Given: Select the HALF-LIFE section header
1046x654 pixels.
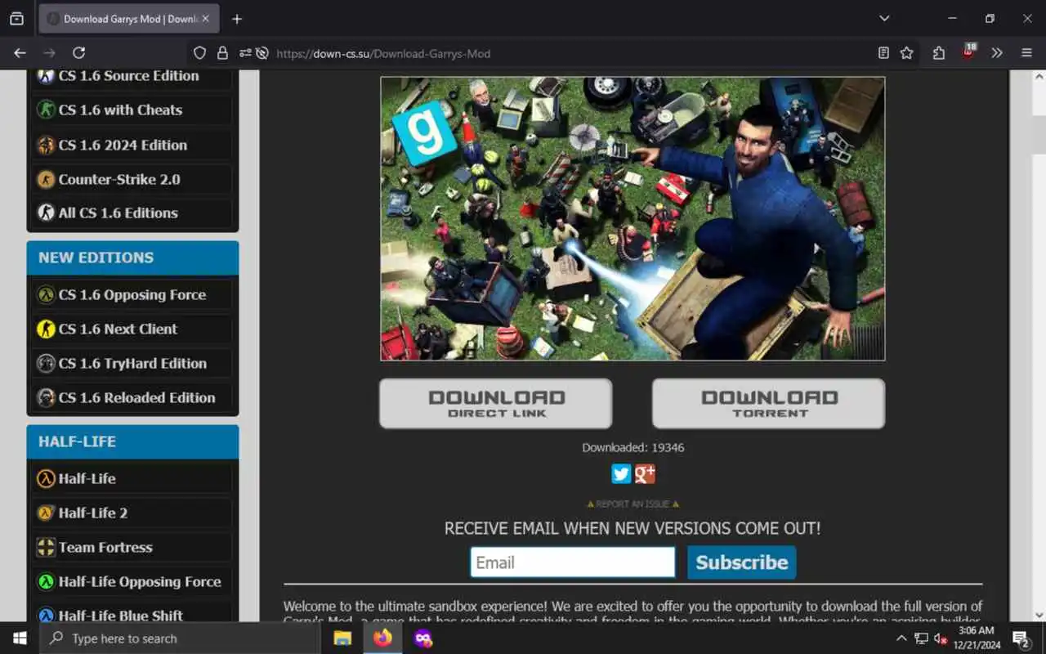Looking at the screenshot, I should point(132,441).
